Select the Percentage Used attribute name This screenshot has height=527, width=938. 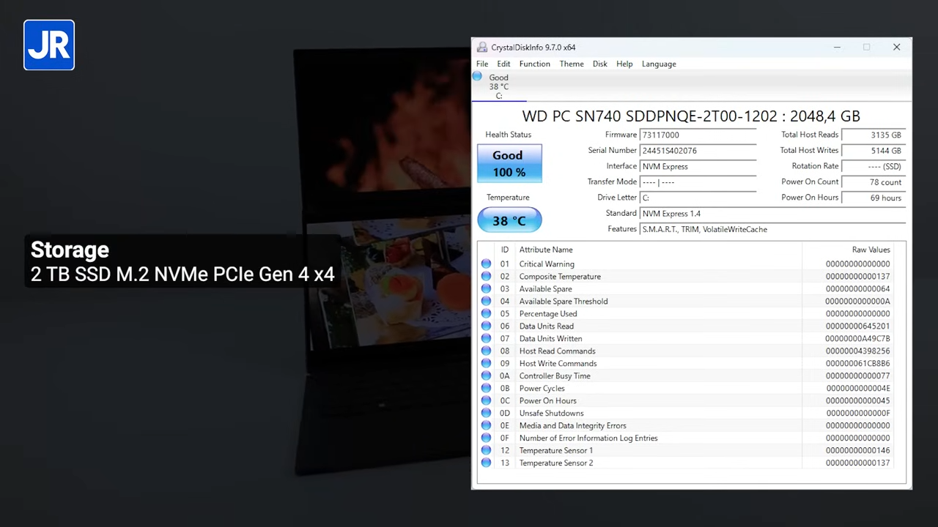click(x=548, y=314)
